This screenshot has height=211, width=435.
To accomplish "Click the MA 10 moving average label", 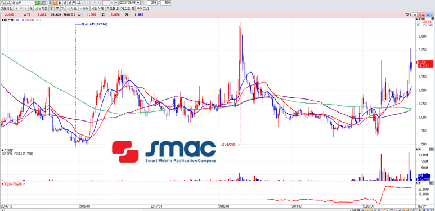I will tap(20, 20).
